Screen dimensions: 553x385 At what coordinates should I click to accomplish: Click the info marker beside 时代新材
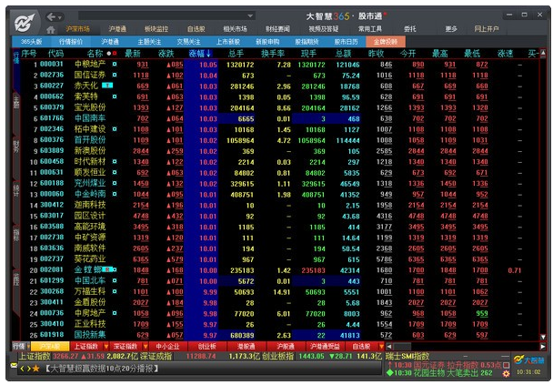[x=115, y=162]
